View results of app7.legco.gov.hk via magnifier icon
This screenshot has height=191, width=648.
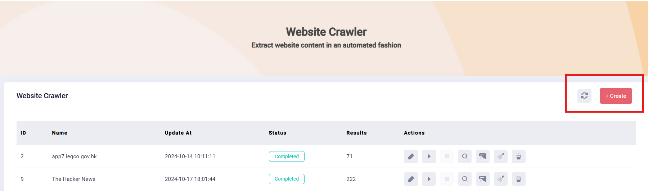coord(465,156)
